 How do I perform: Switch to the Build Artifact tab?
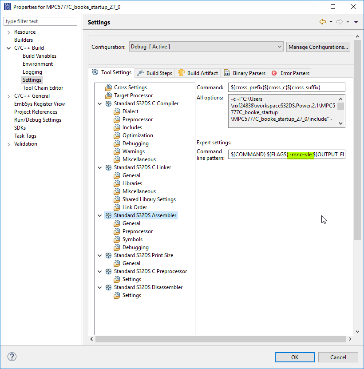click(x=198, y=73)
